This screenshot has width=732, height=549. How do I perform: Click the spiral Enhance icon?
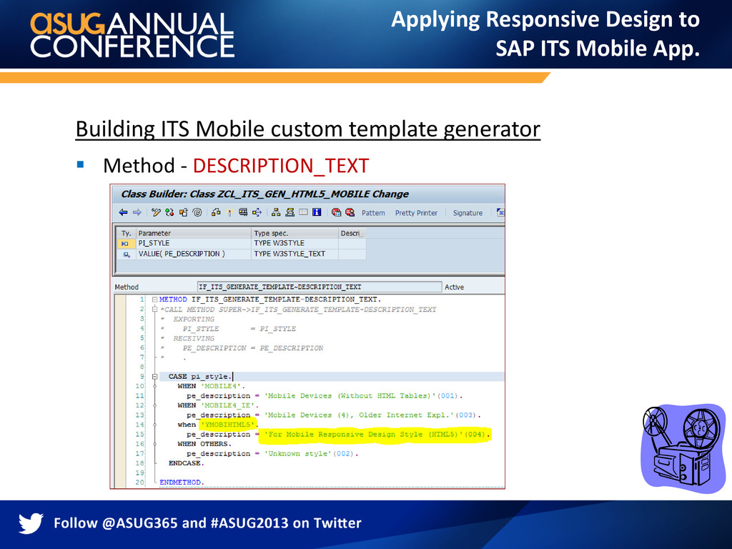tap(197, 212)
